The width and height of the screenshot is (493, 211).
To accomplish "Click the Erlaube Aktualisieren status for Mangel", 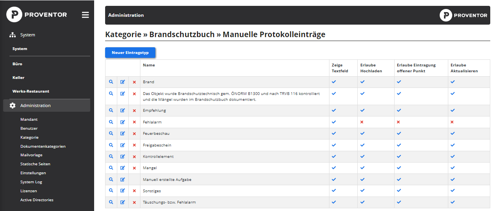I will click(x=452, y=168).
